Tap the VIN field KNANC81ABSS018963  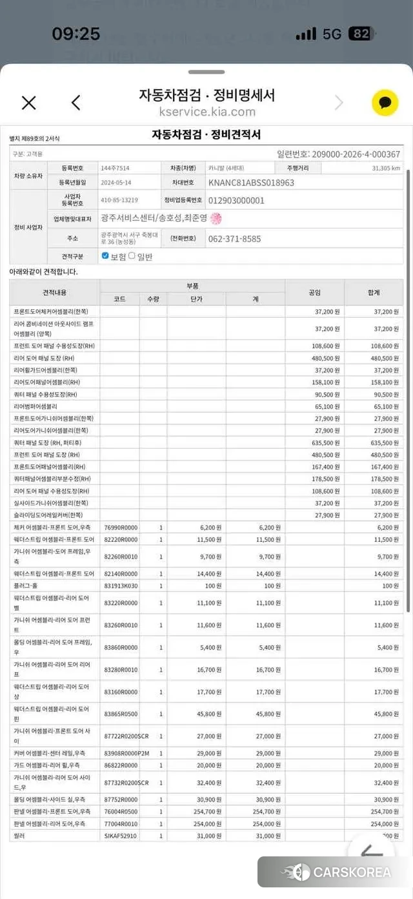click(x=251, y=183)
